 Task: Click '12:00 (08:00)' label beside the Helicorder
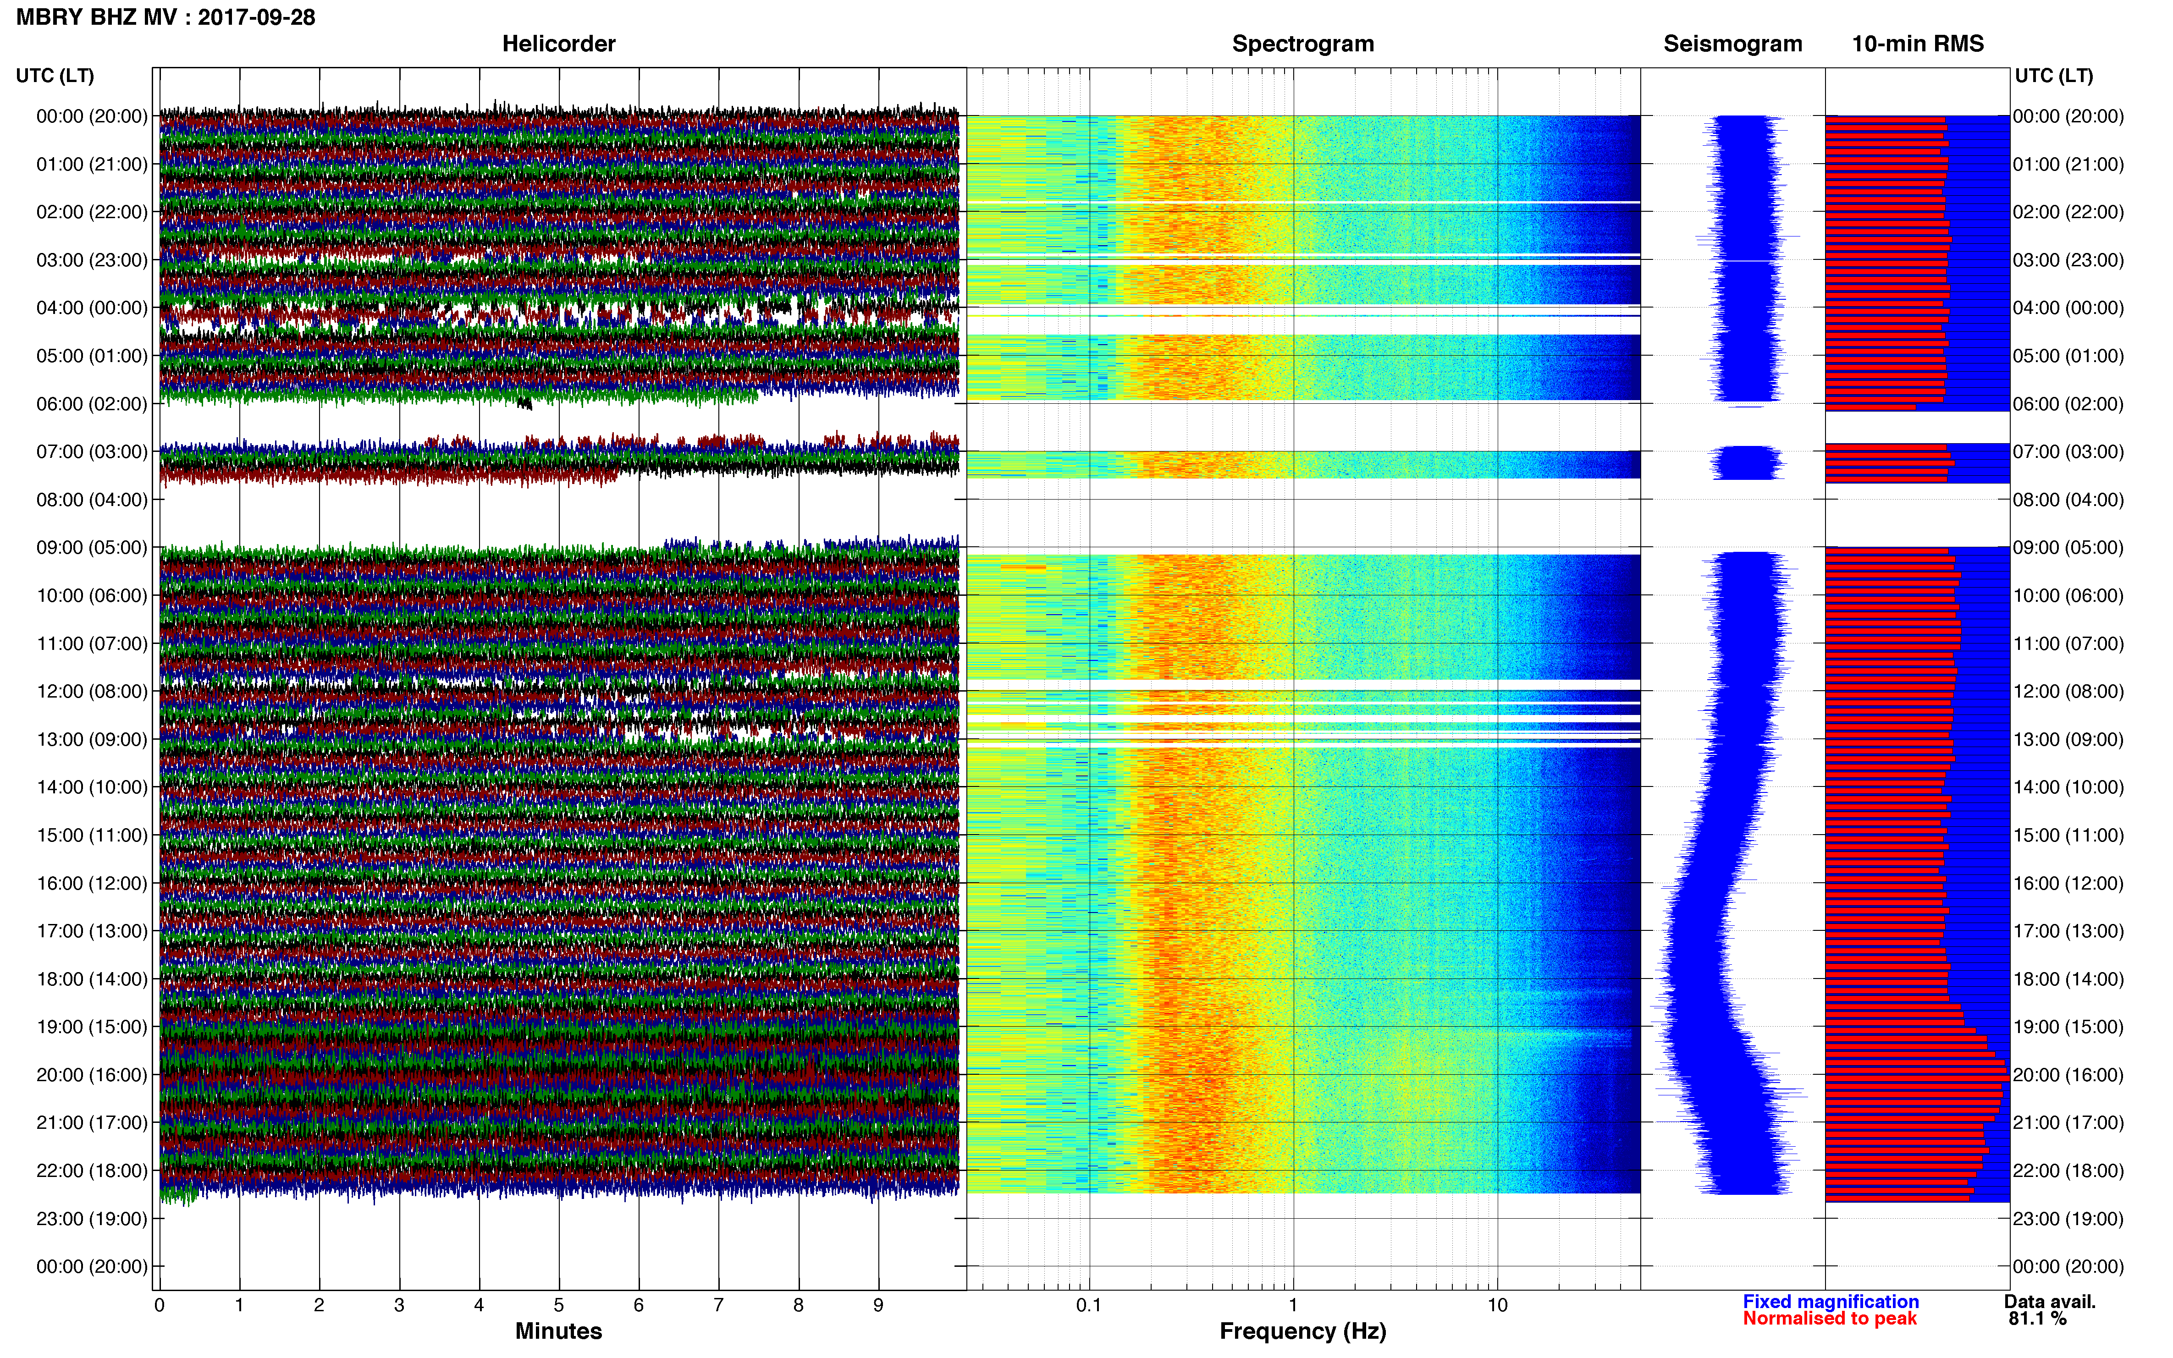pos(92,692)
